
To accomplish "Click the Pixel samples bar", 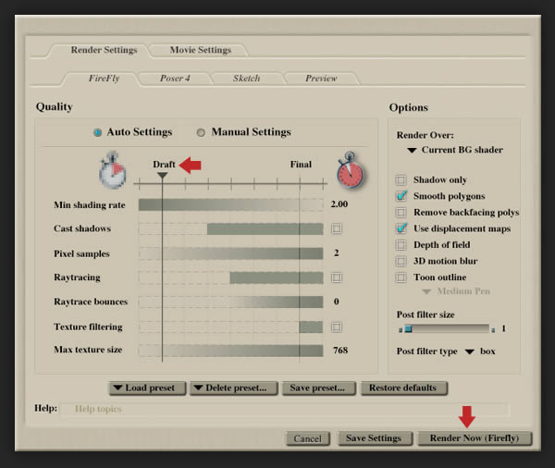I will tap(230, 253).
